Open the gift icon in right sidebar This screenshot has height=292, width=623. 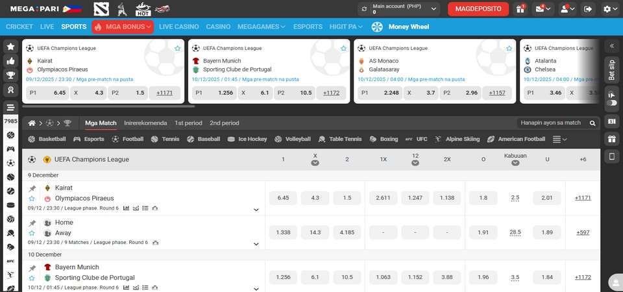coord(612,139)
